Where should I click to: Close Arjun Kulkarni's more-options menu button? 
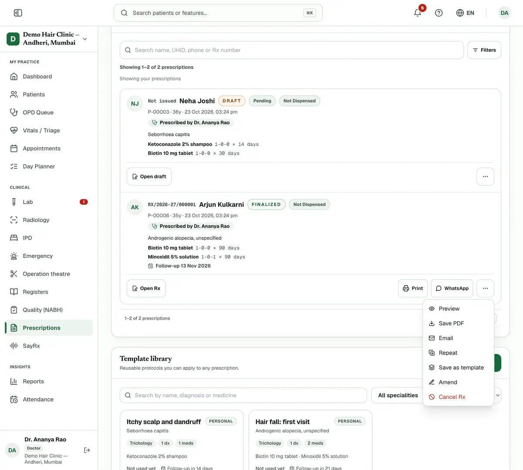pos(485,288)
